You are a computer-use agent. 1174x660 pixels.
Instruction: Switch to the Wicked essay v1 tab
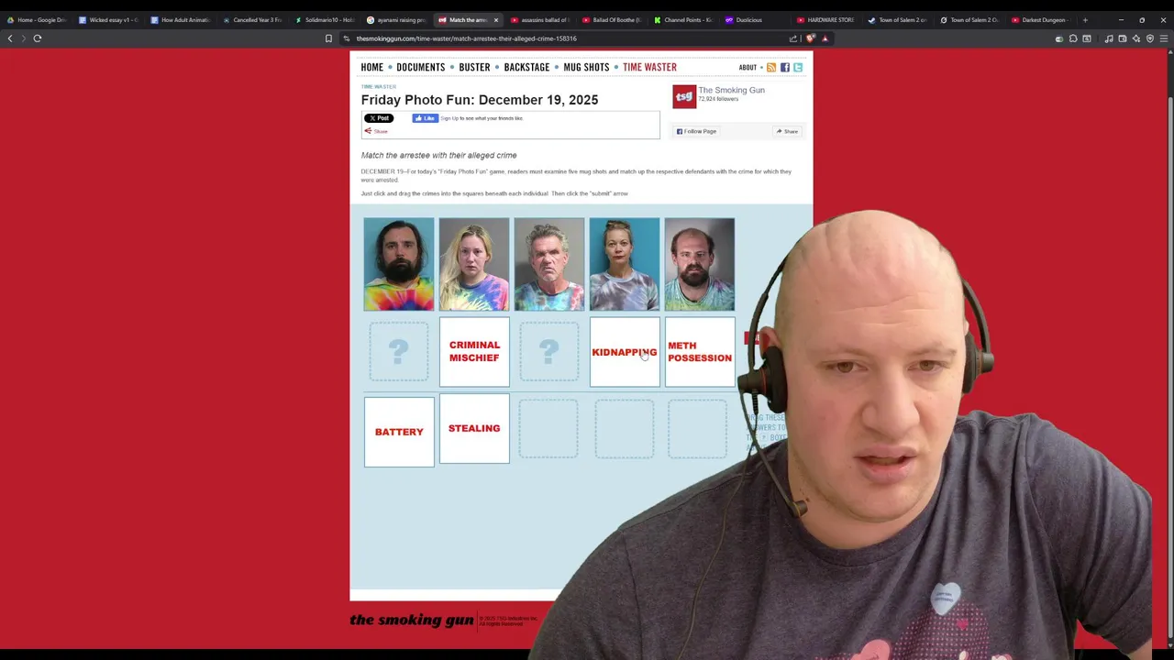pyautogui.click(x=108, y=19)
